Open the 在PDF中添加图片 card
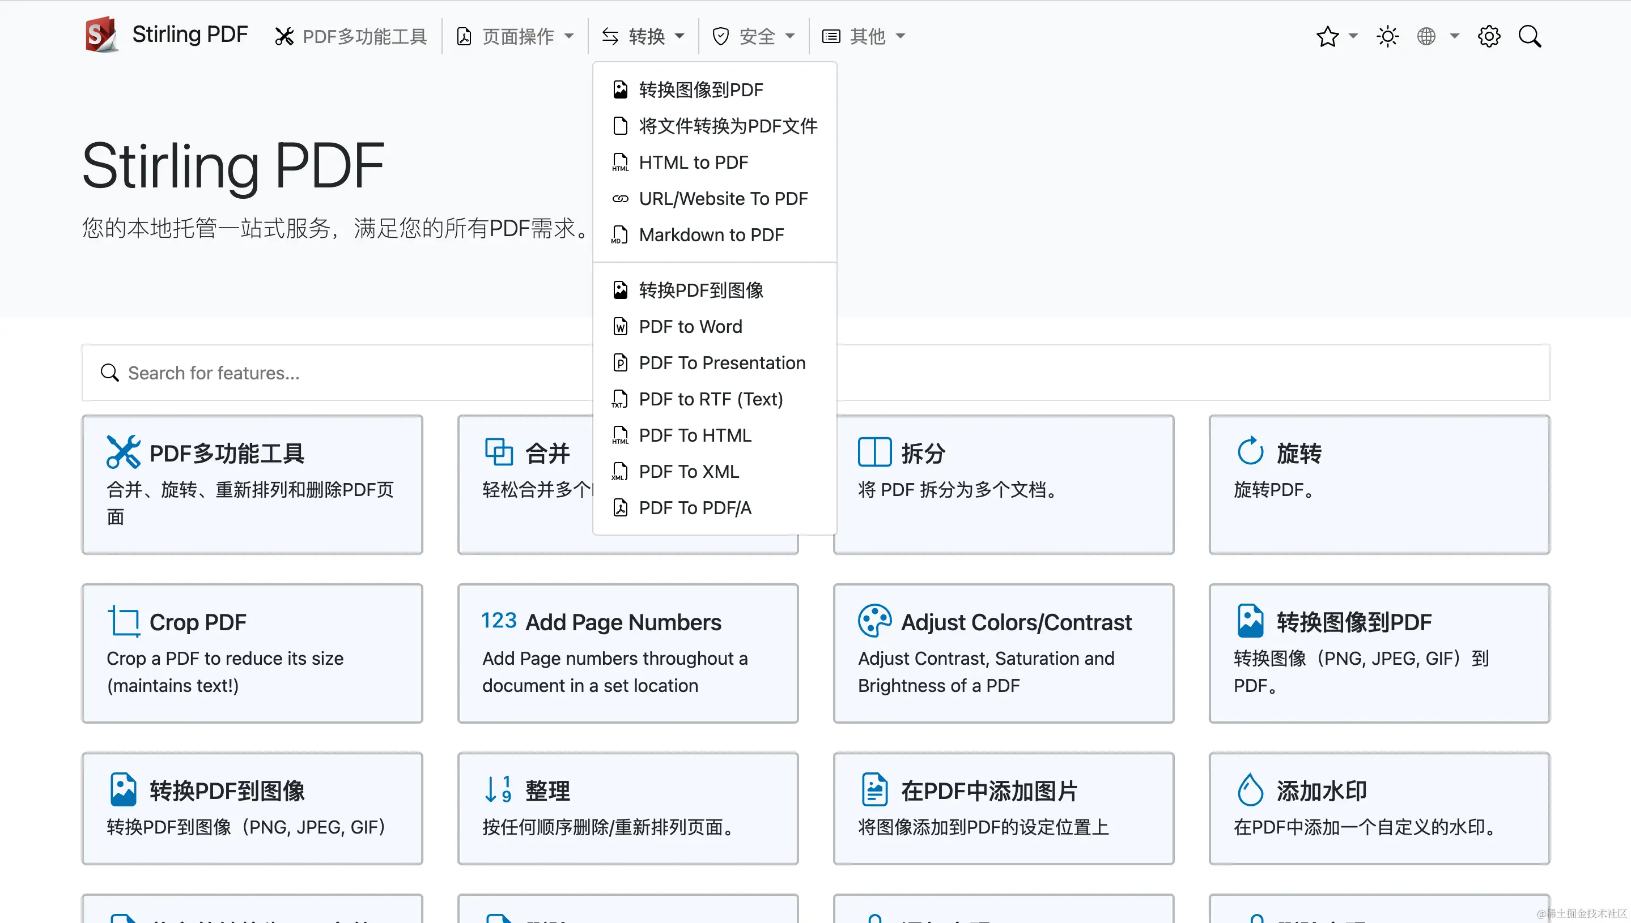The width and height of the screenshot is (1631, 923). tap(1004, 808)
